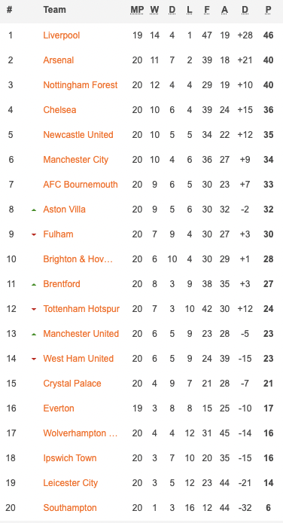Viewport: 283px width, 523px height.
Task: Click the AFC Bournemouth team name
Action: click(x=81, y=185)
